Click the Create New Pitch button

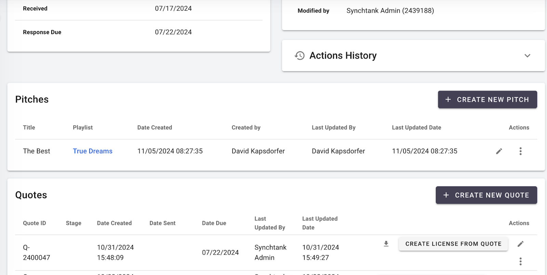pos(487,100)
